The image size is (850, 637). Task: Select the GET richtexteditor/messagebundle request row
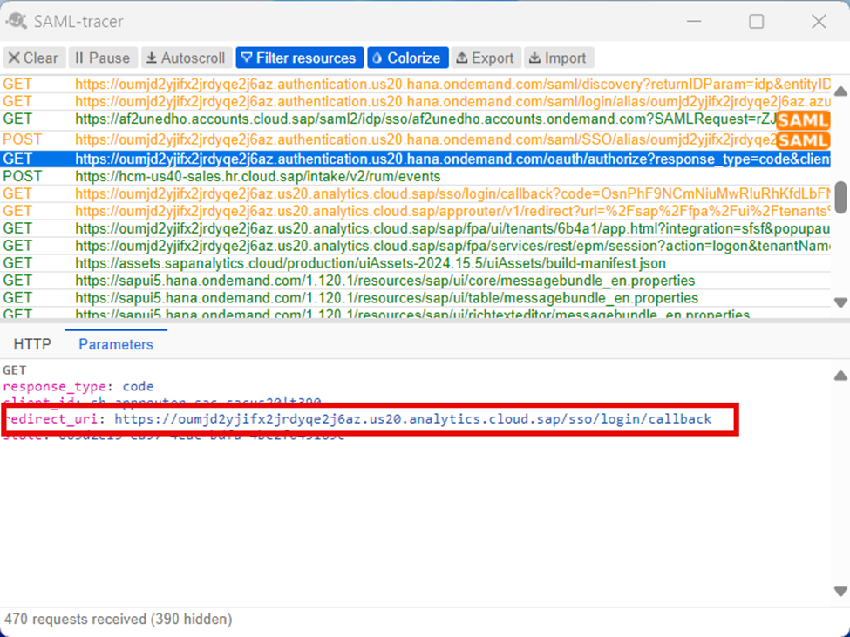[x=415, y=313]
